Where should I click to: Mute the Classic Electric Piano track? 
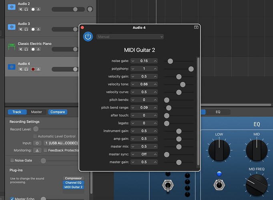21,49
